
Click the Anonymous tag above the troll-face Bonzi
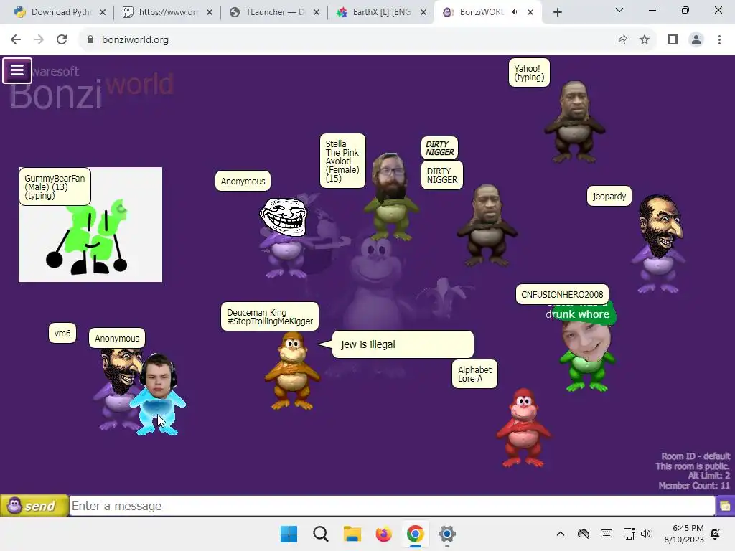pos(243,182)
